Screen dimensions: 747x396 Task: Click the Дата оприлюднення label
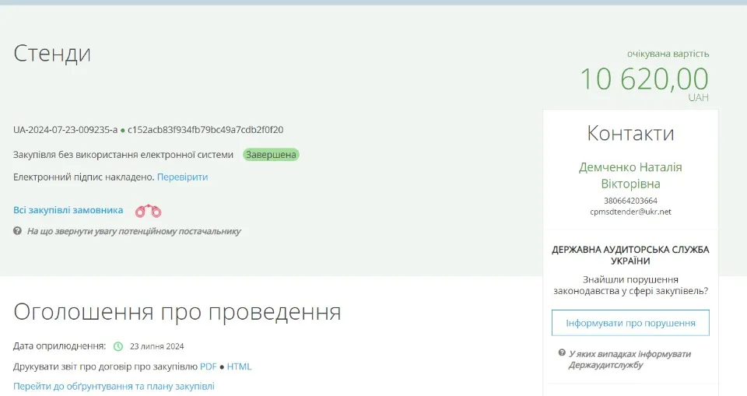pos(60,346)
